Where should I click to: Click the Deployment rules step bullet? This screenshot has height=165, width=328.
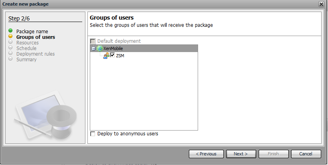click(x=10, y=53)
